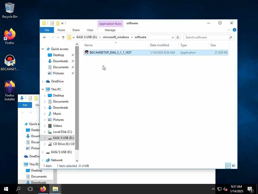Expand the ribbon using the chevron
The image size is (258, 194).
coord(229,30)
